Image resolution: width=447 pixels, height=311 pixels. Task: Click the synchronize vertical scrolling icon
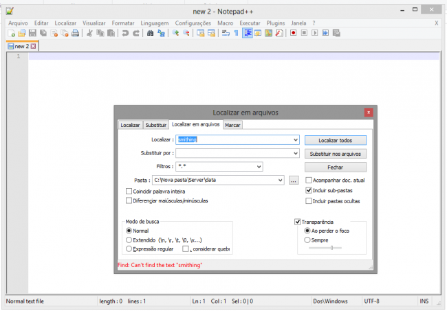(x=200, y=33)
